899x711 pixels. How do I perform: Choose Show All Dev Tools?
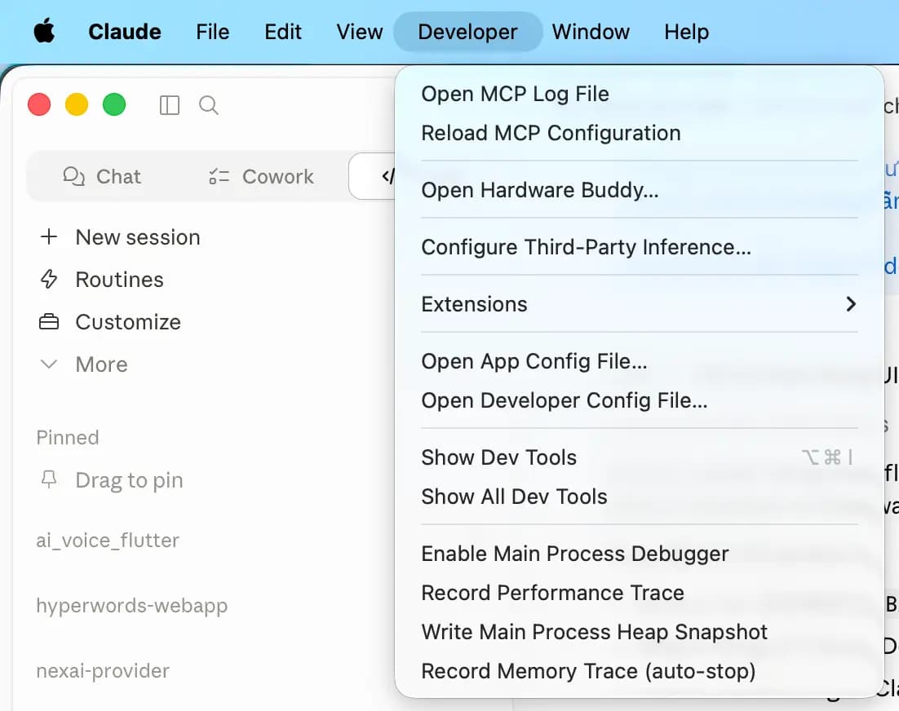tap(640, 497)
